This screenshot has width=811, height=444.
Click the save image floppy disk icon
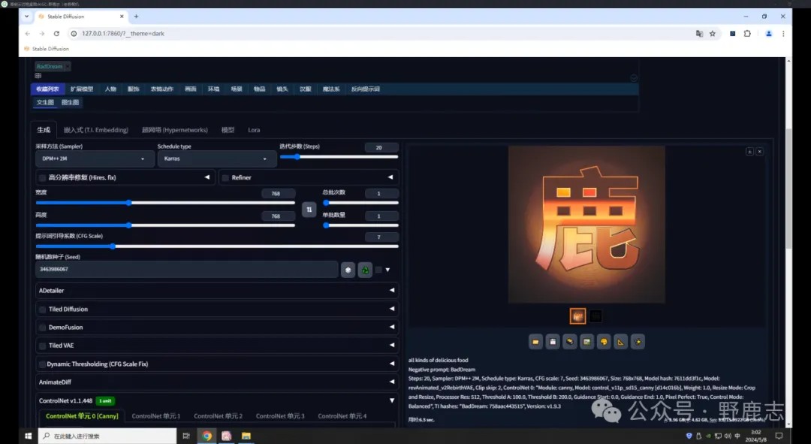553,342
